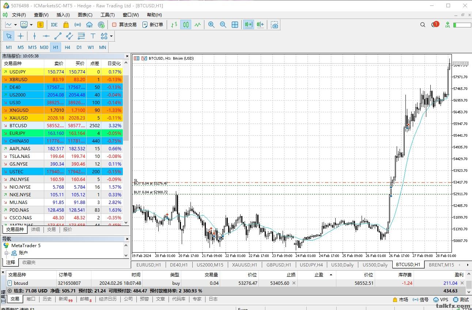Zoom in the chart with magnifier plus
Image resolution: width=472 pixels, height=310 pixels.
[211, 24]
